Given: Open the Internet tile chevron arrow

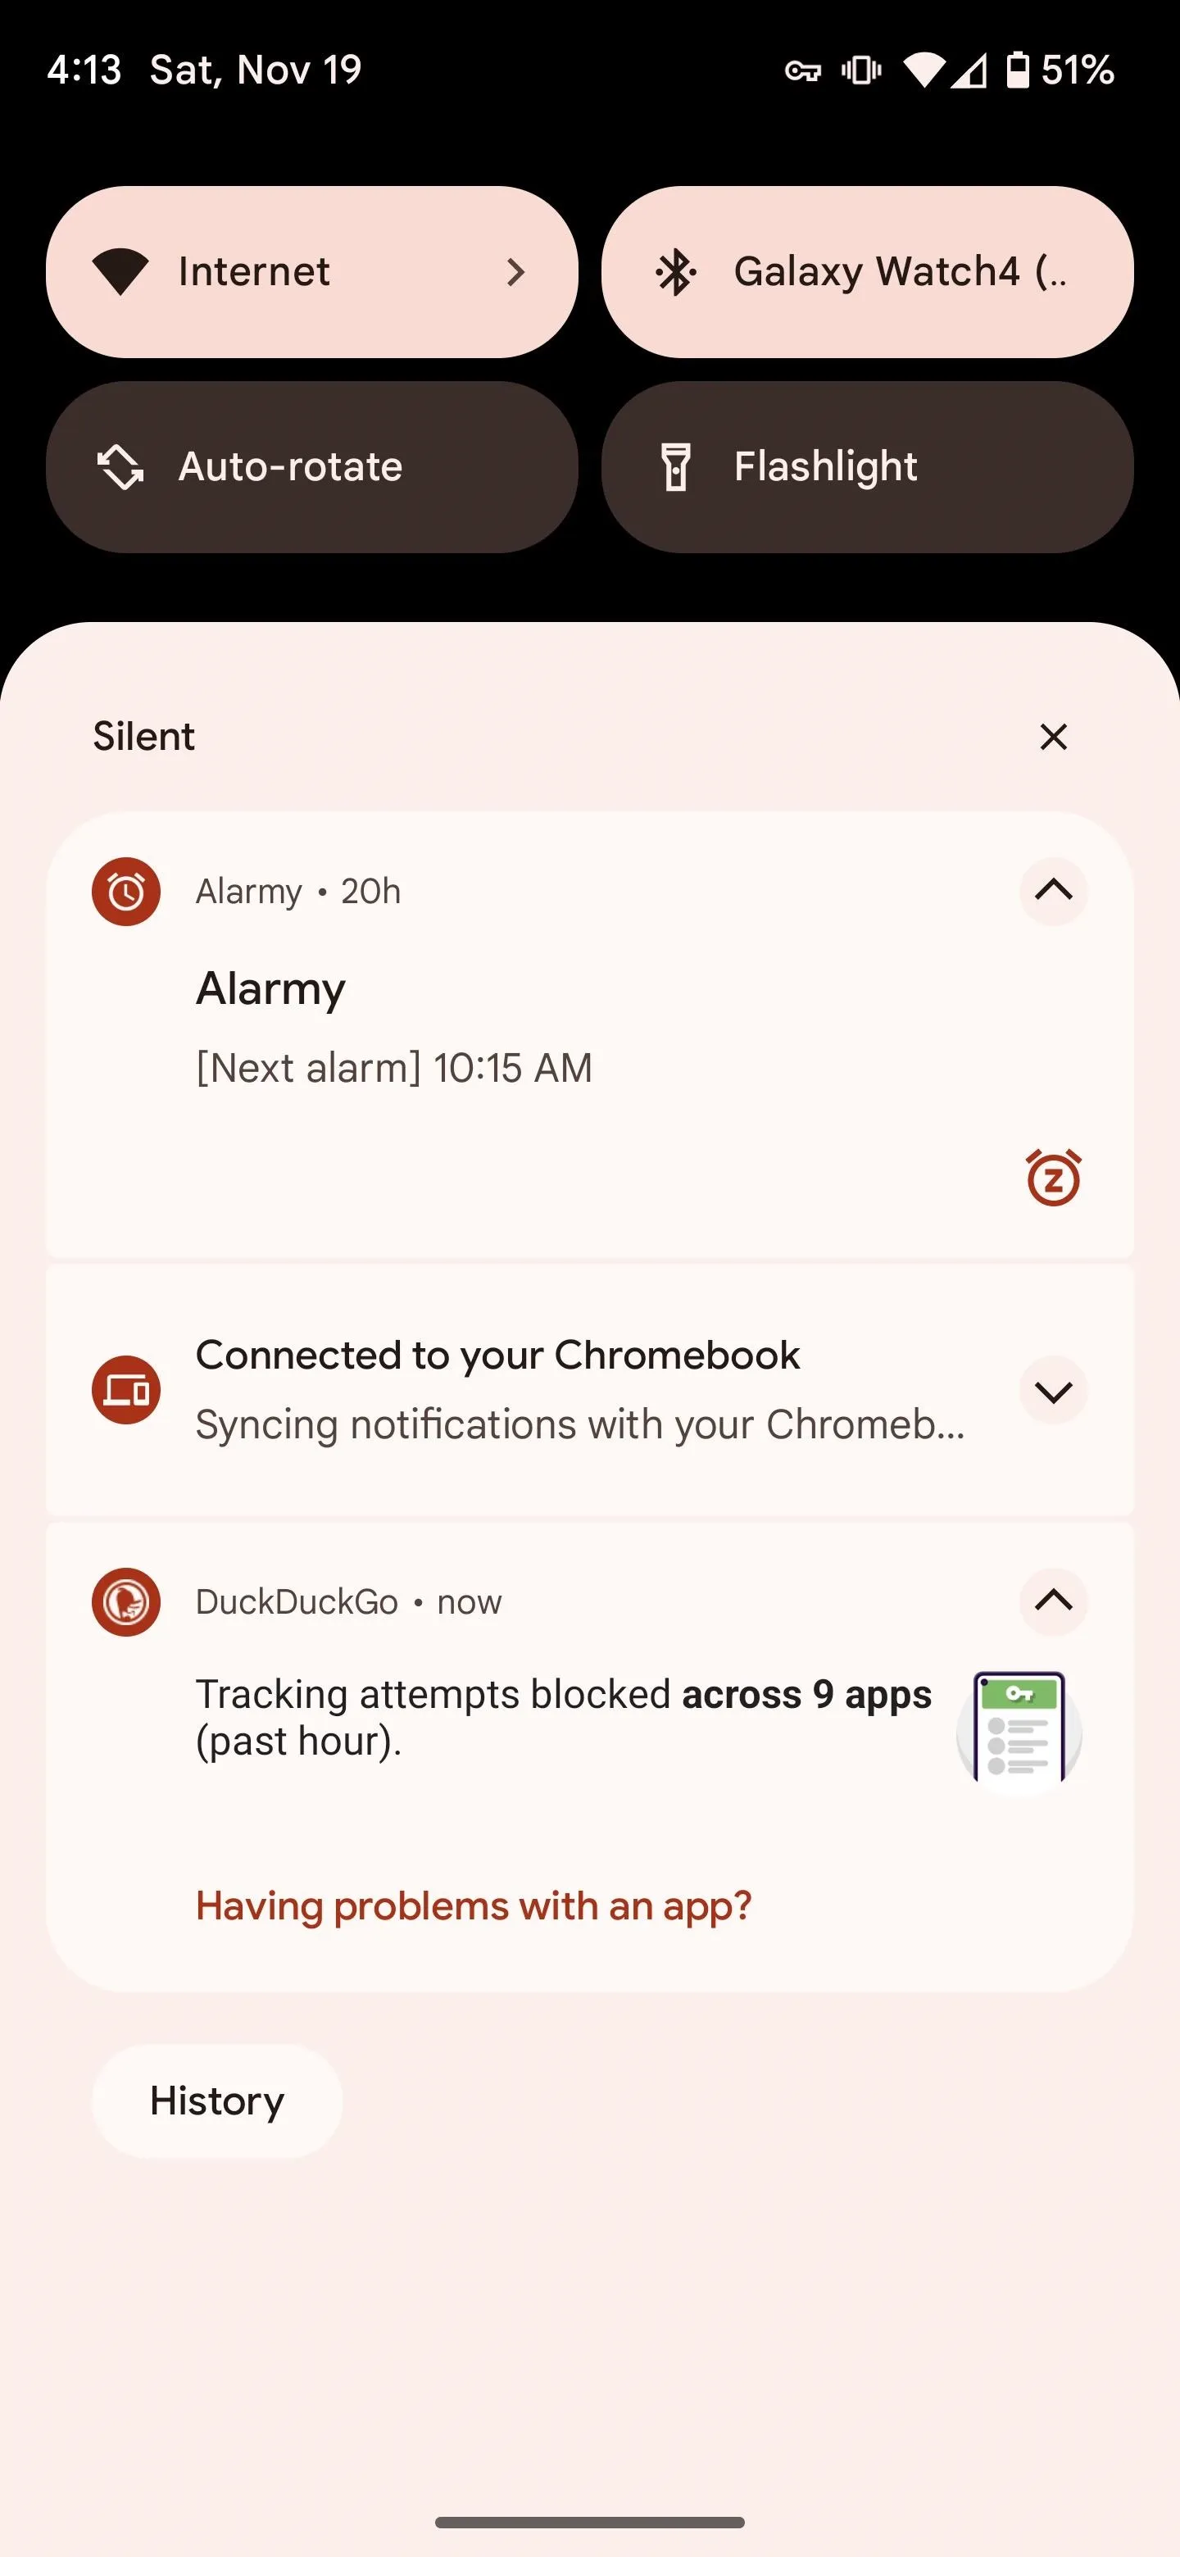Looking at the screenshot, I should click(x=515, y=272).
